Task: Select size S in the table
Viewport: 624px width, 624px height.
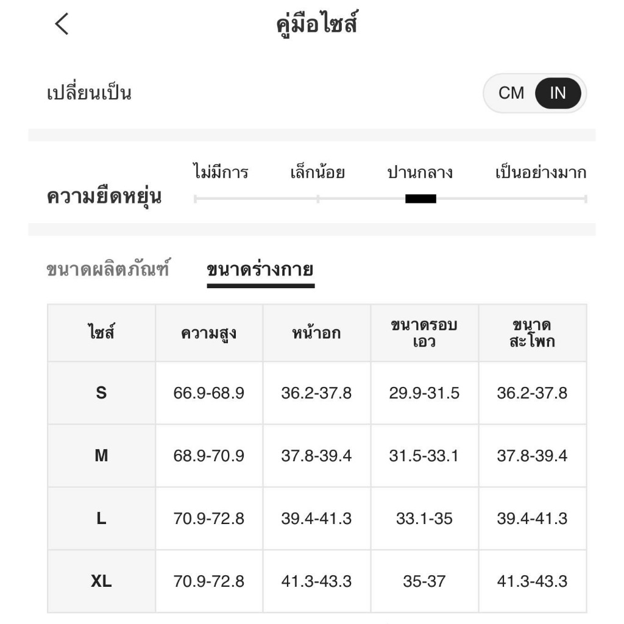Action: click(101, 392)
